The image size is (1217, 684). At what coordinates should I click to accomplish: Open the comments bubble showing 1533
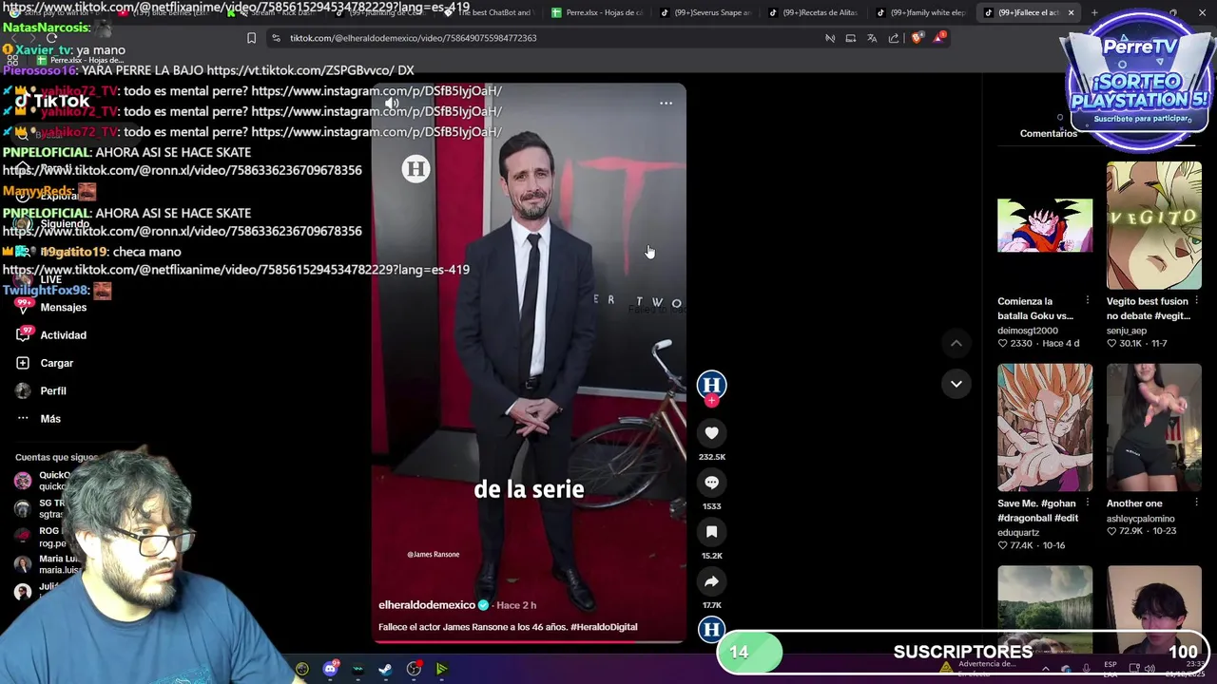coord(711,483)
